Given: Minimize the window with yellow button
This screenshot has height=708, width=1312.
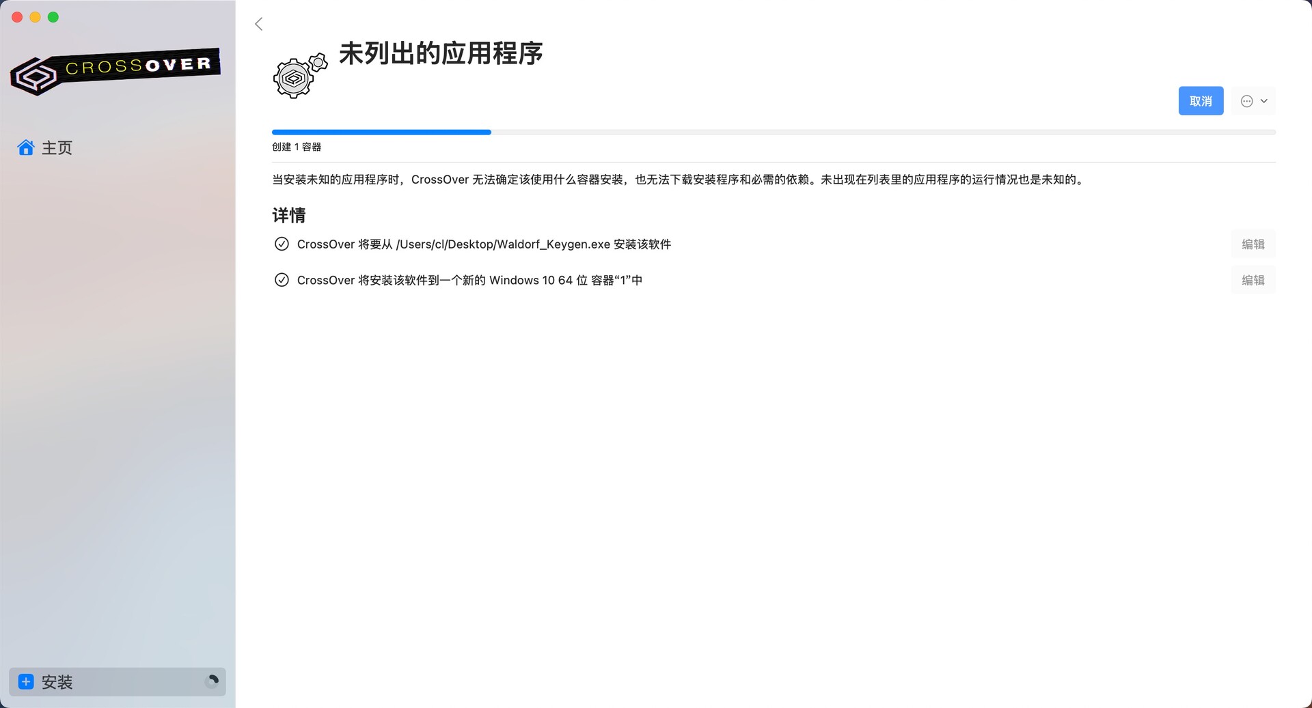Looking at the screenshot, I should pos(35,17).
